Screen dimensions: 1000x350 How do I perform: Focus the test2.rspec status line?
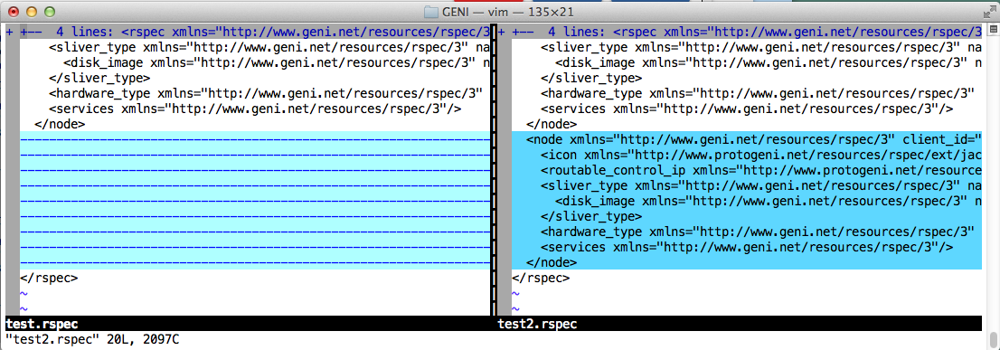tap(740, 325)
